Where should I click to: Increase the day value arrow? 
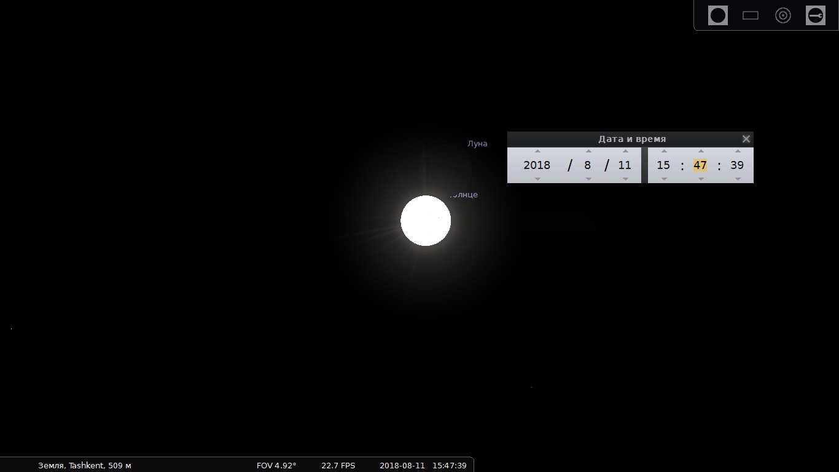(625, 151)
